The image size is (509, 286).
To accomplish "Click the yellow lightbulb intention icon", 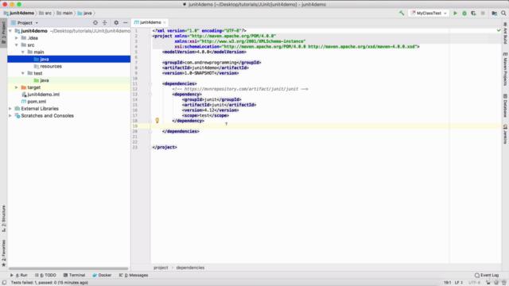I will coord(157,120).
